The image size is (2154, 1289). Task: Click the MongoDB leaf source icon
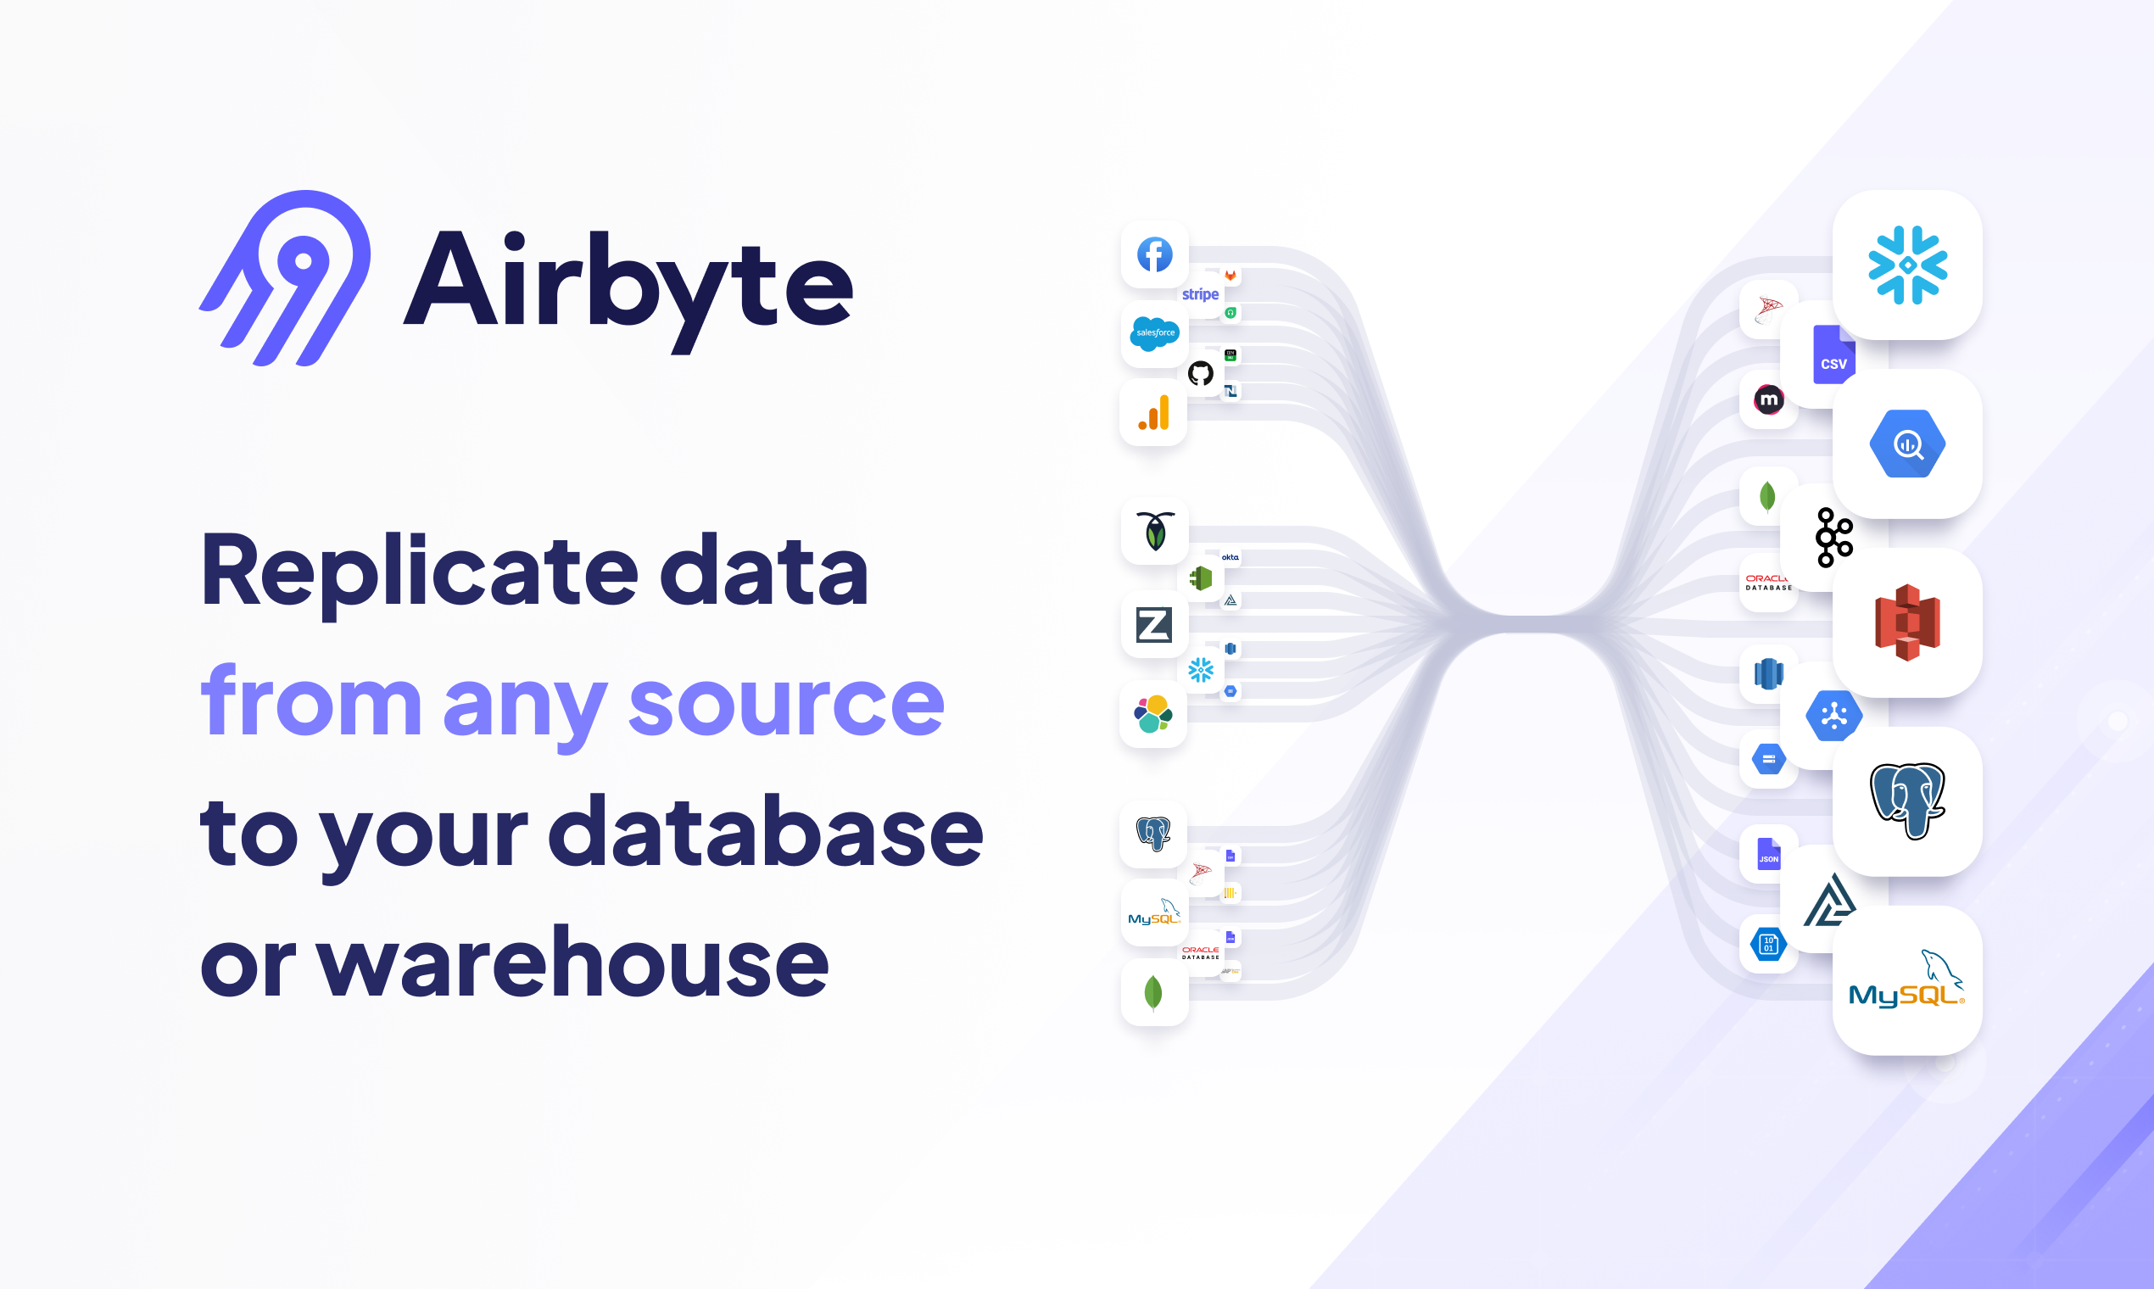(1153, 993)
